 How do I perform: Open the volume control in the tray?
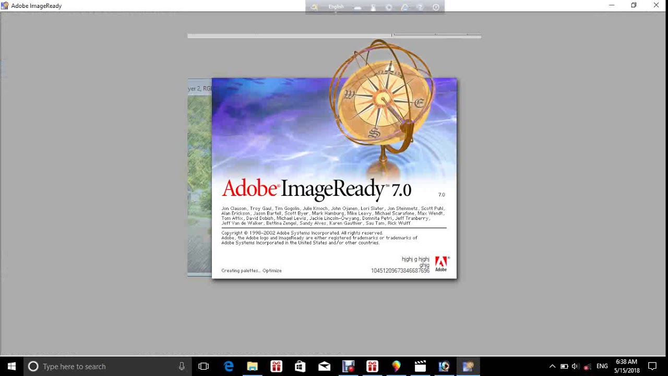[576, 366]
